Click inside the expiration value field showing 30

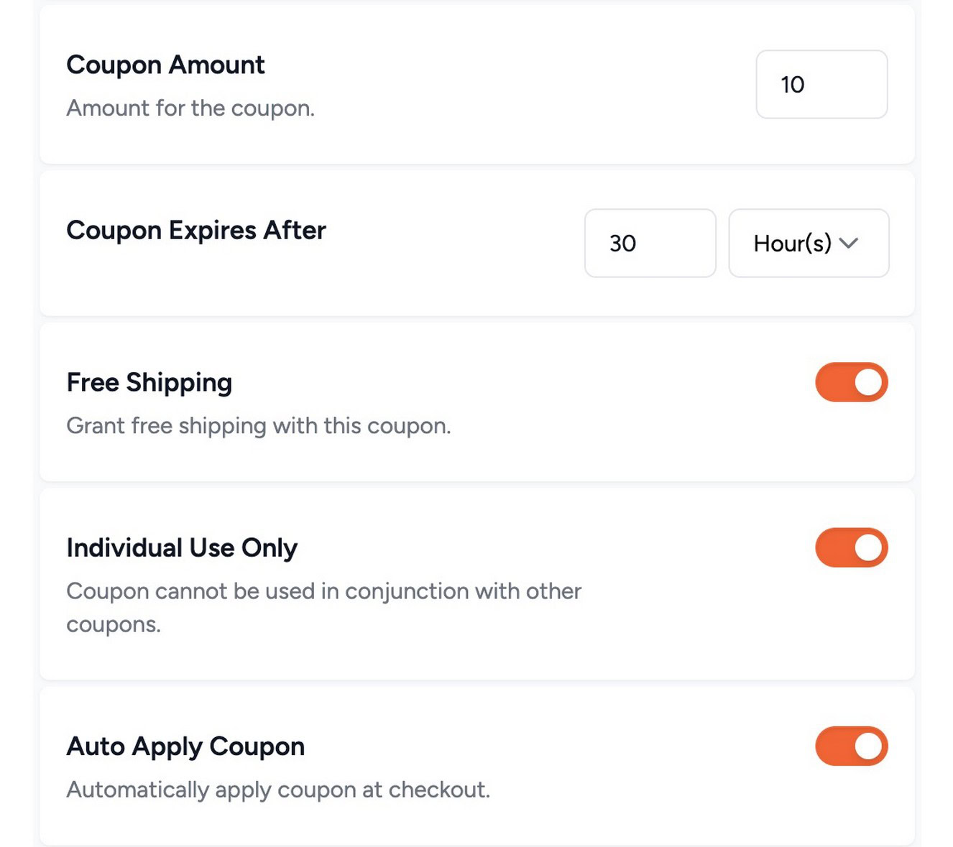tap(649, 244)
